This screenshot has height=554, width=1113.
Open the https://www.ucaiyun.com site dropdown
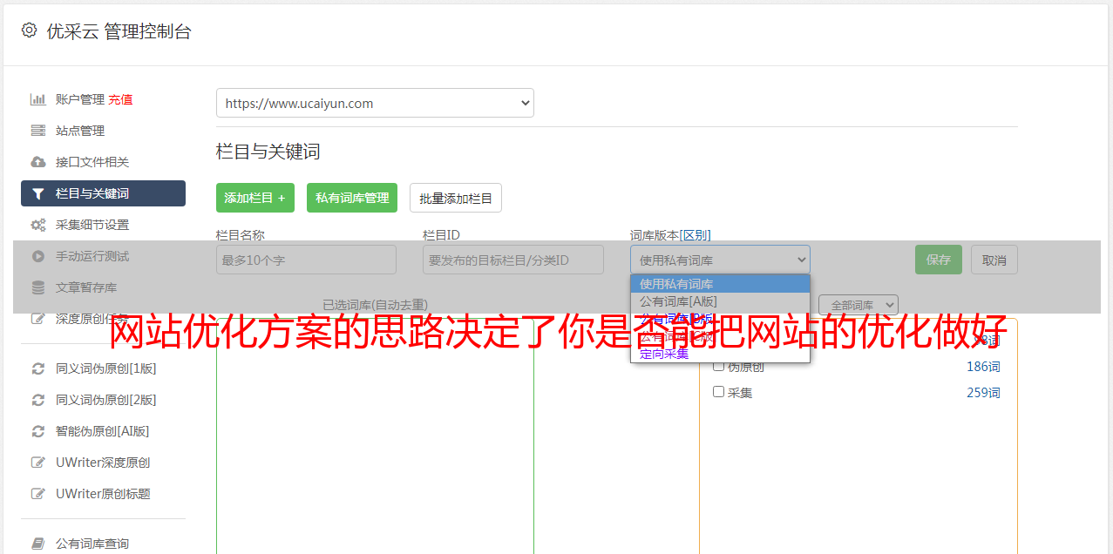click(375, 103)
